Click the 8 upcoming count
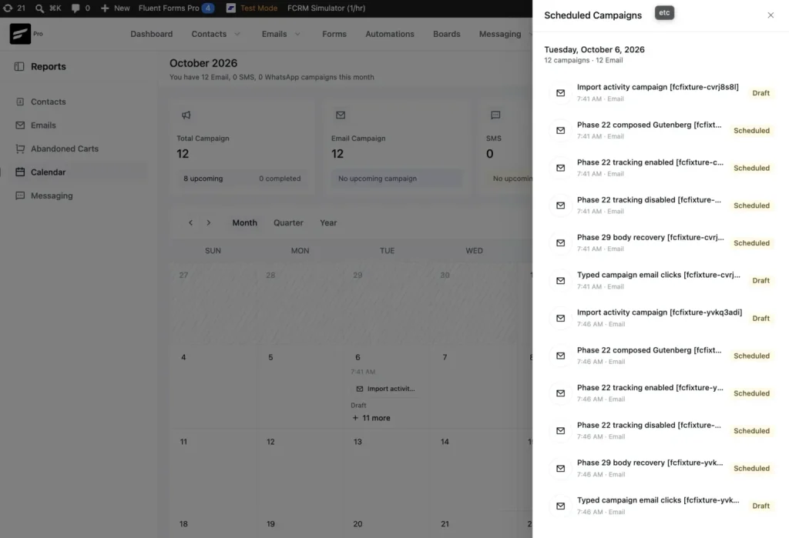Viewport: 789px width, 538px height. [x=203, y=179]
